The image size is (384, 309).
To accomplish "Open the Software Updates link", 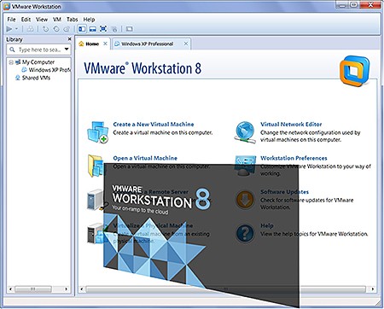I will (x=284, y=192).
